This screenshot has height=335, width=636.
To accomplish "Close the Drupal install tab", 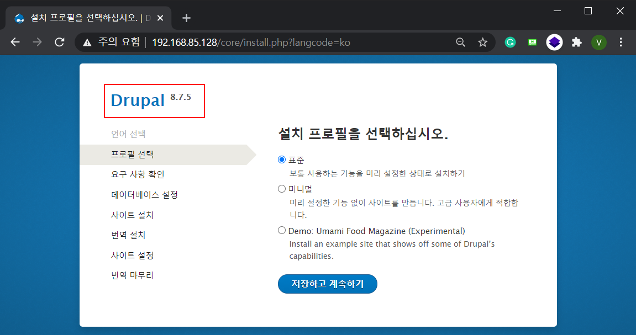I will tap(160, 18).
